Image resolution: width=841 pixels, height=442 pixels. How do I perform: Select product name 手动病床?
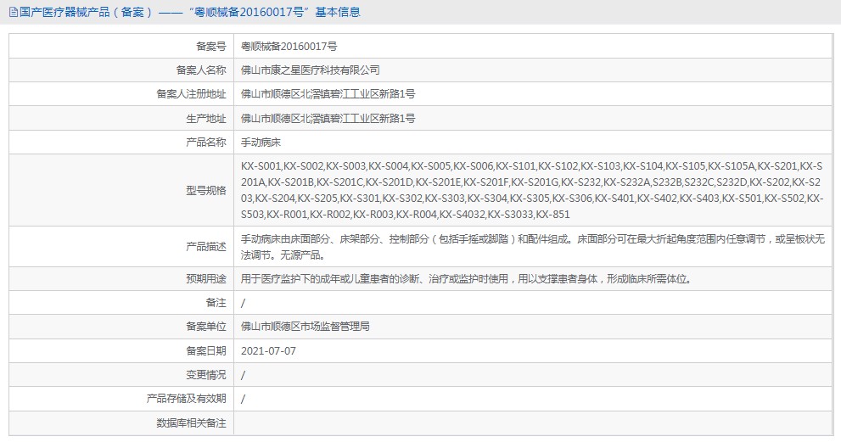pyautogui.click(x=261, y=143)
